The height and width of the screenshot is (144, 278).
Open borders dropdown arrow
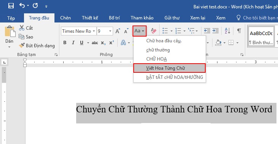(x=237, y=43)
